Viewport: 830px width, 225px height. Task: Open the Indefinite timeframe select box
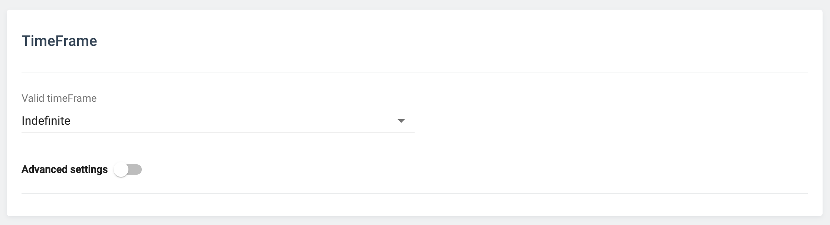pos(218,121)
